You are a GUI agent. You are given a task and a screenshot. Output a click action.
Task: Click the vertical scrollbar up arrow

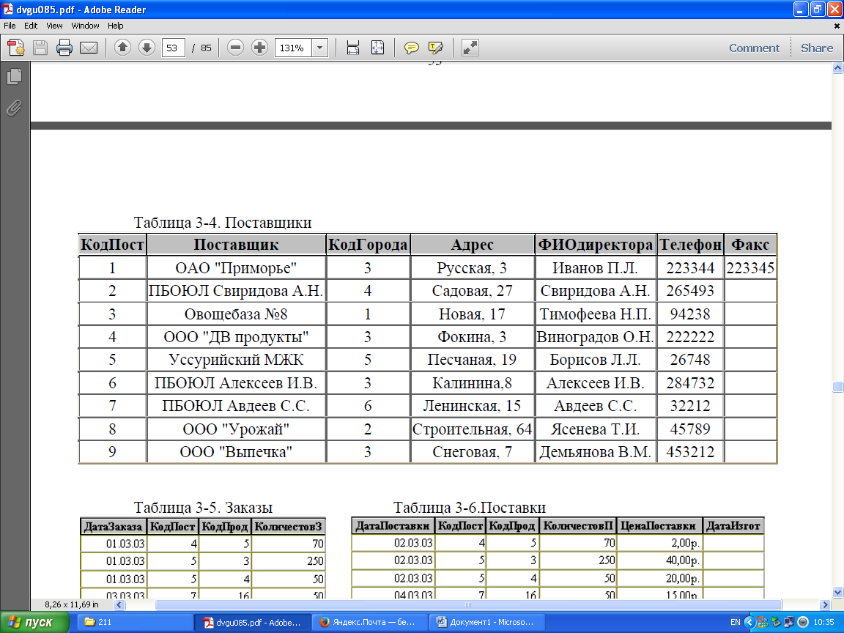[x=837, y=68]
